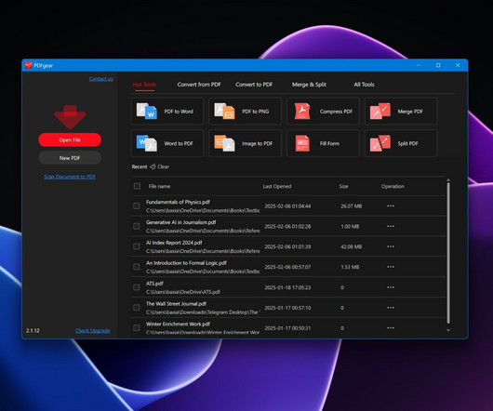Switch to the Merge & Split tab
Screen dimensions: 493x411
309,85
